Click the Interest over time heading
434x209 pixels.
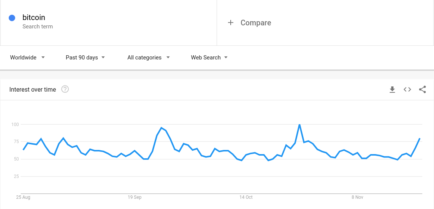click(33, 89)
